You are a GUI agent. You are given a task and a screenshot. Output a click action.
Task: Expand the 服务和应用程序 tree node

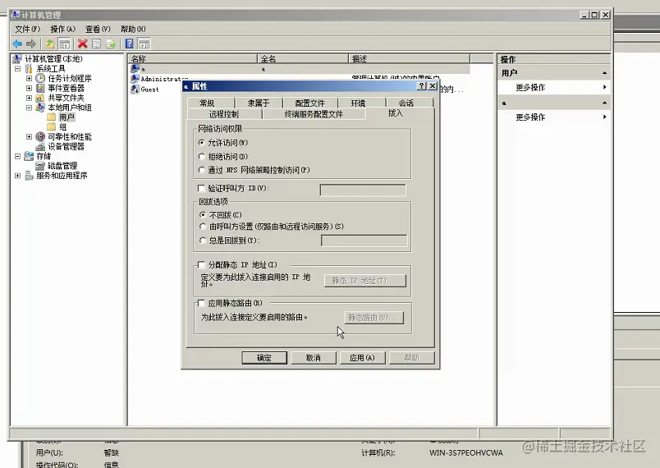click(18, 176)
